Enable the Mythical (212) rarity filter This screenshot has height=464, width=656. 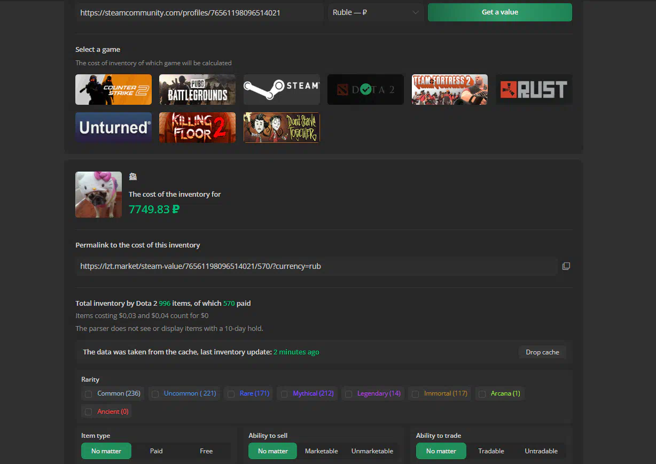tap(284, 394)
